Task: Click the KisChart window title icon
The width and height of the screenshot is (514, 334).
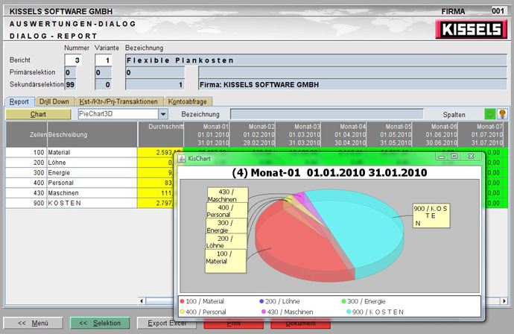Action: (x=181, y=159)
